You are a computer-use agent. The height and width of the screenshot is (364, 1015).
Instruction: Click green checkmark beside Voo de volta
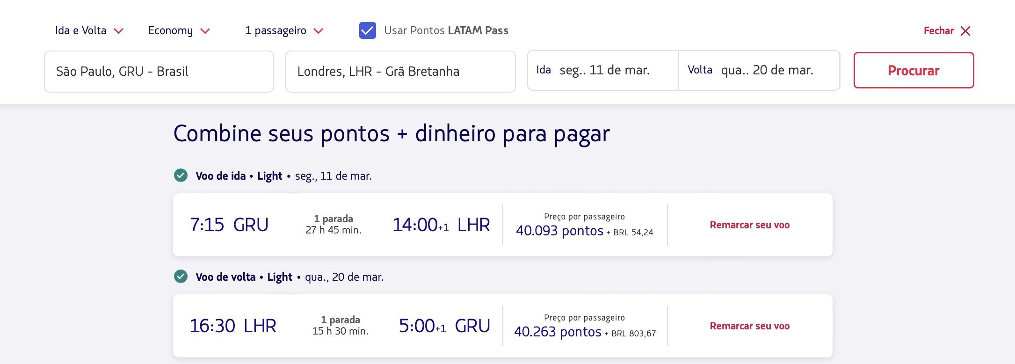181,277
